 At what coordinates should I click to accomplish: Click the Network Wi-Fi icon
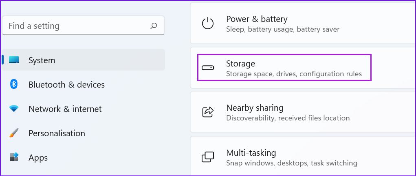[x=14, y=108]
